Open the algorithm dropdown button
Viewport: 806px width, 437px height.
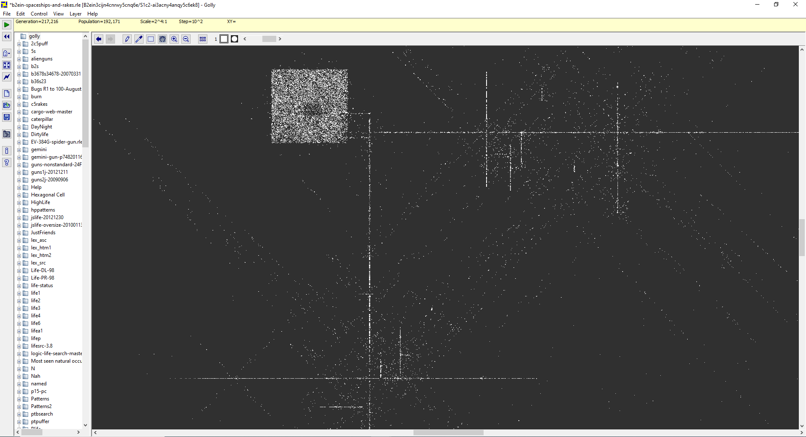point(7,53)
